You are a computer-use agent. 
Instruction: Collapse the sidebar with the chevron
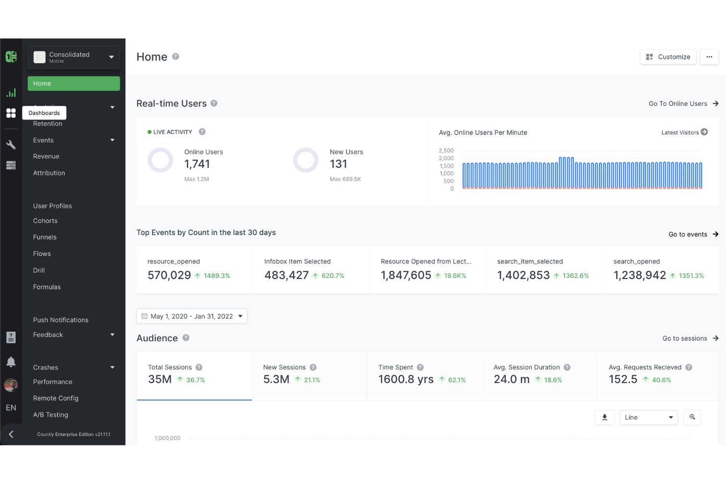pos(11,434)
